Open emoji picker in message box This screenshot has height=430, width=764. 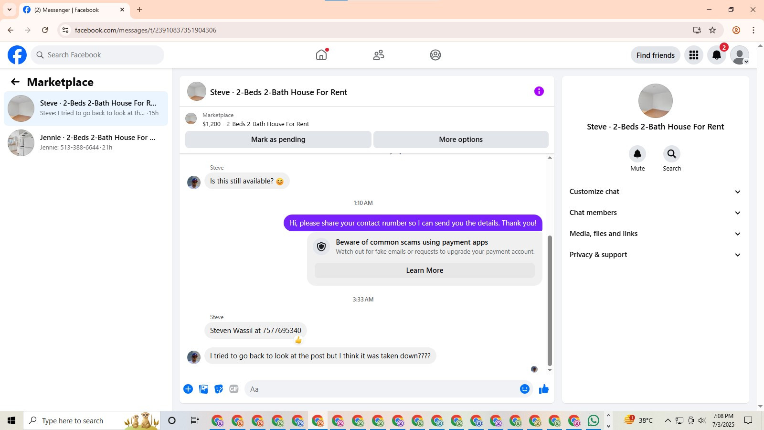coord(525,389)
